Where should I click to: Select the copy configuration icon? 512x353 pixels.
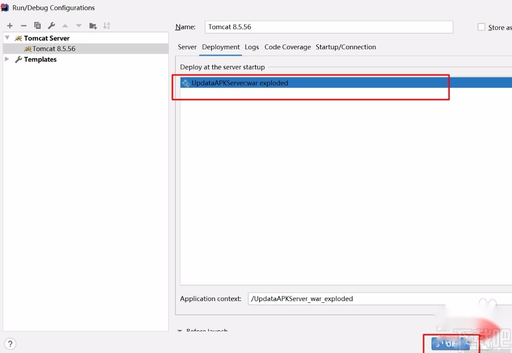point(38,25)
